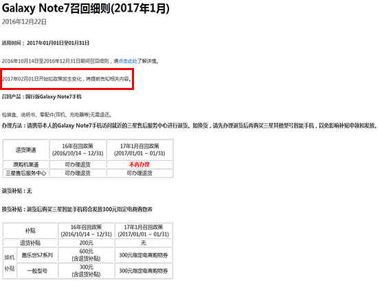Click the 补贴 header cell in the second table
Image resolution: width=378 pixels, height=283 pixels.
30,231
